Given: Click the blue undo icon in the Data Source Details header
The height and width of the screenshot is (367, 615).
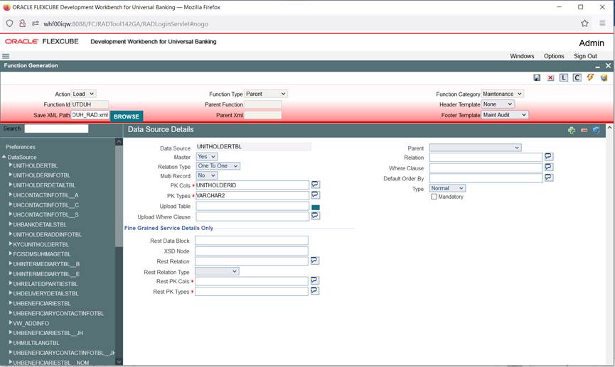Looking at the screenshot, I should pyautogui.click(x=597, y=130).
